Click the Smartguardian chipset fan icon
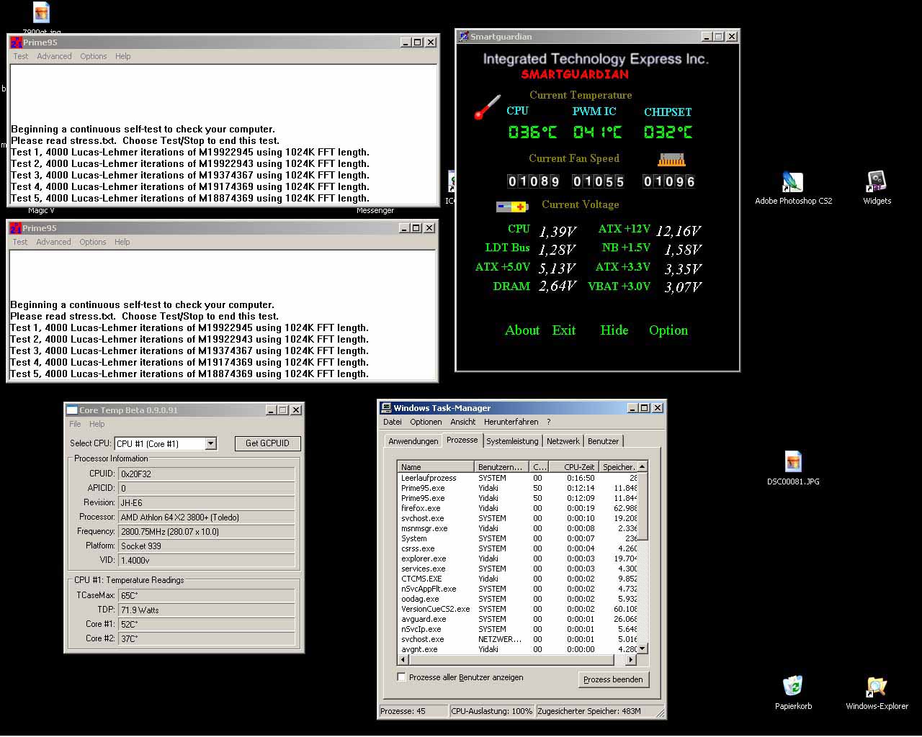This screenshot has height=737, width=922. (671, 159)
